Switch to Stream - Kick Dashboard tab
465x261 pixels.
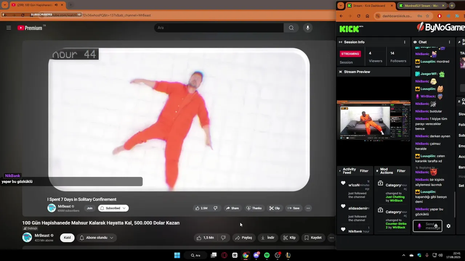371,5
